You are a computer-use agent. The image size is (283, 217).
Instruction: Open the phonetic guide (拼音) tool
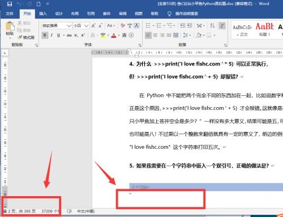pos(130,25)
